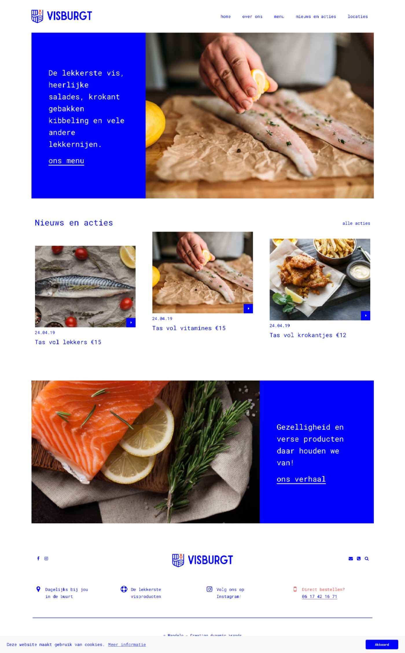The image size is (405, 653).
Task: Go to 'locaties' in navigation
Action: pos(358,16)
